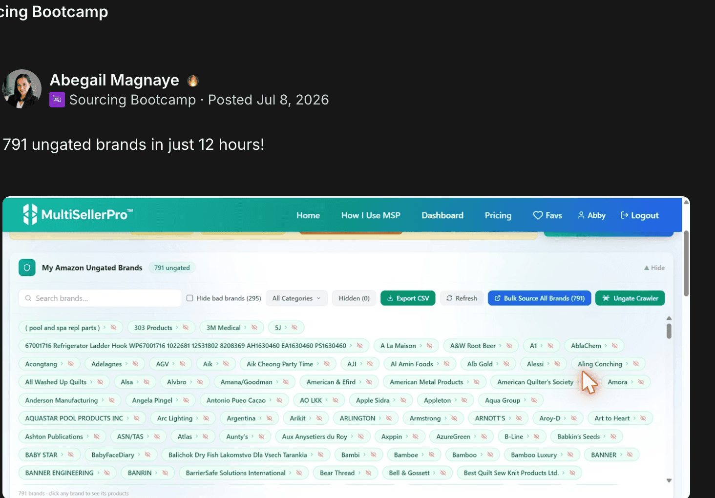Open How I Use MSP page
715x498 pixels.
click(371, 215)
